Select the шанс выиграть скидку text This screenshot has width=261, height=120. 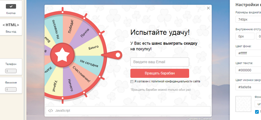(174, 43)
